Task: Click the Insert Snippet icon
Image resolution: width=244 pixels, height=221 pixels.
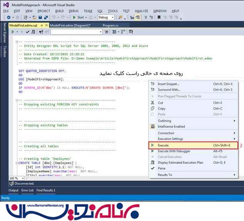Action: 153,84
